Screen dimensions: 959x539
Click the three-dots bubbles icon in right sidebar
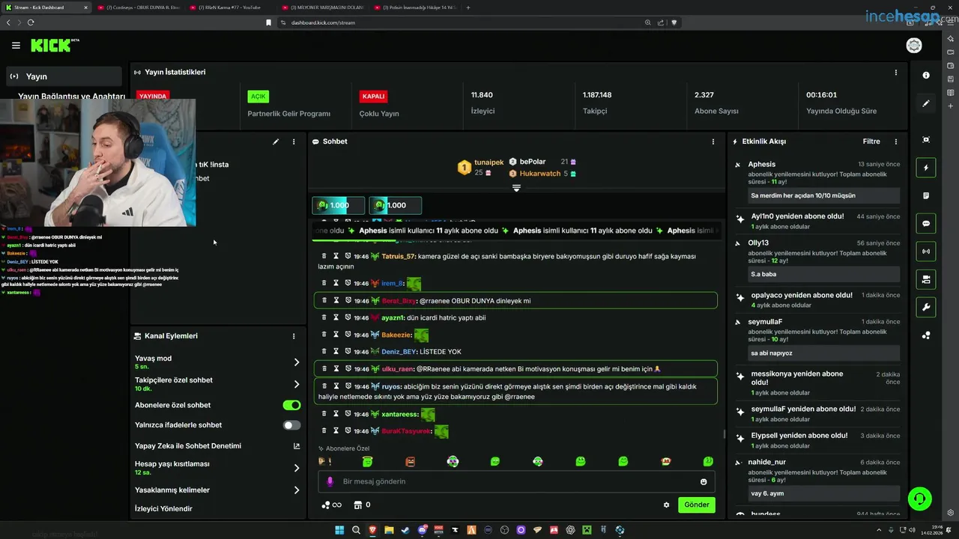(926, 335)
